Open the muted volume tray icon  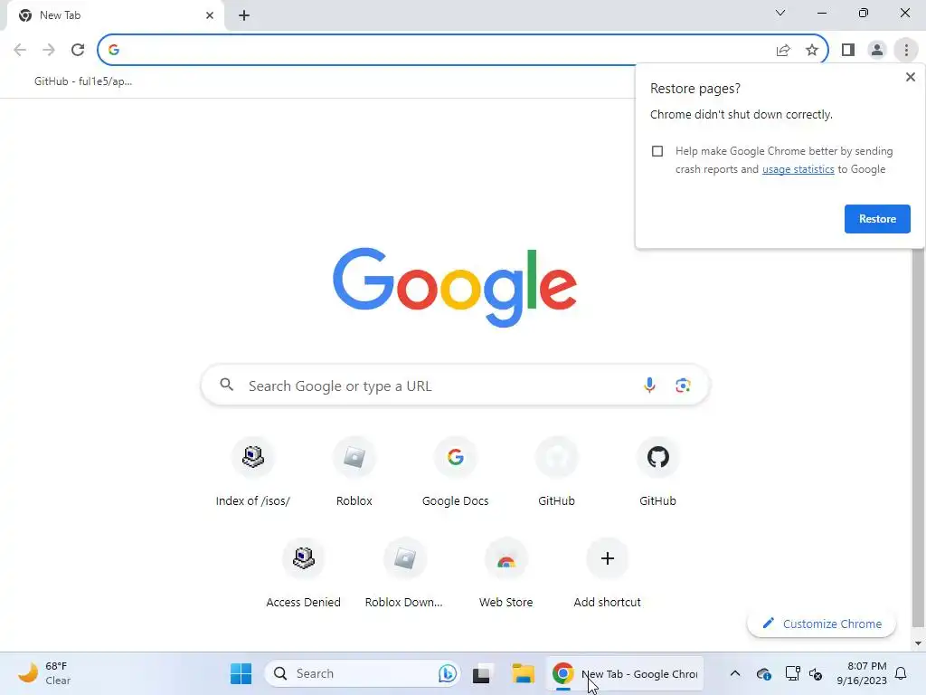[816, 673]
